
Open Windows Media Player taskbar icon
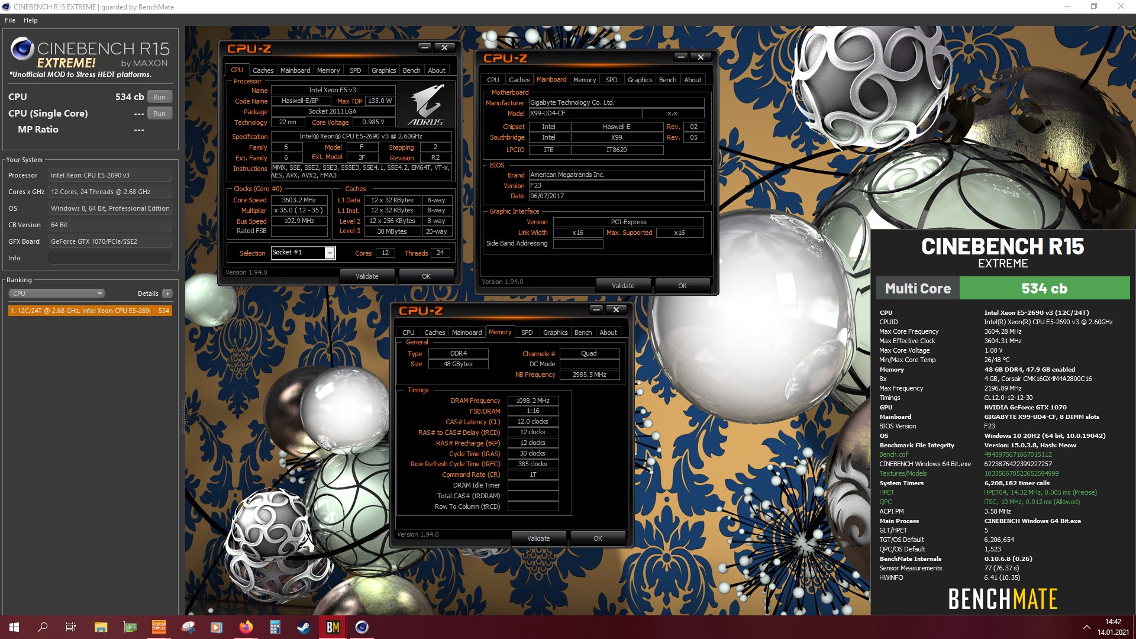[217, 627]
